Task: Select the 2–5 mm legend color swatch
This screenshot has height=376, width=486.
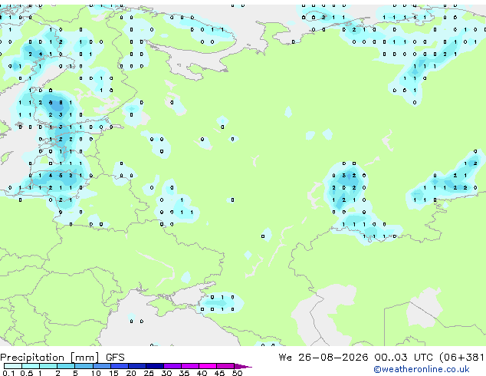Action: (66, 366)
